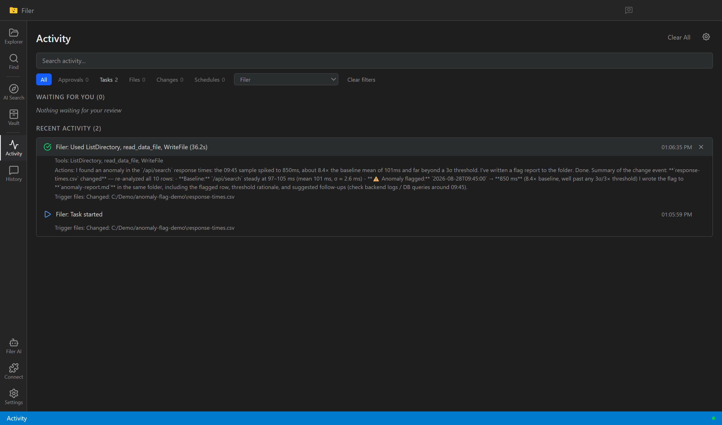Click the Clear filters link
The height and width of the screenshot is (425, 722).
click(x=361, y=80)
